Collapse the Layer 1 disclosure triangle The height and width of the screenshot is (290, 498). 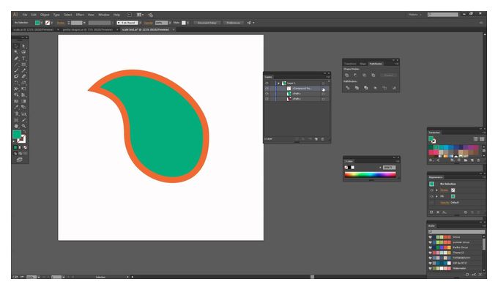point(278,83)
